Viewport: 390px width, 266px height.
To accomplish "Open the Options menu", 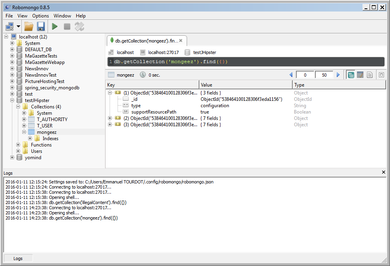I will click(x=41, y=15).
